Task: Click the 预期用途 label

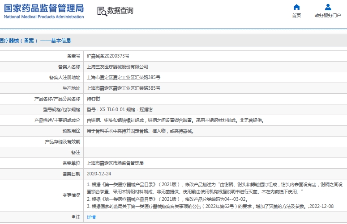Action: click(x=71, y=131)
